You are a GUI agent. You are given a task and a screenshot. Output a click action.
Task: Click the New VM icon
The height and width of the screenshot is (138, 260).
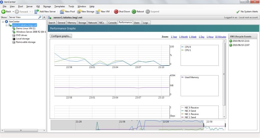[98, 12]
